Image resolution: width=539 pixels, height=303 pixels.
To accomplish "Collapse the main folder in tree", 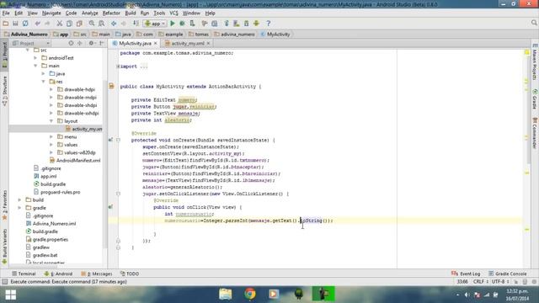I will coord(35,66).
